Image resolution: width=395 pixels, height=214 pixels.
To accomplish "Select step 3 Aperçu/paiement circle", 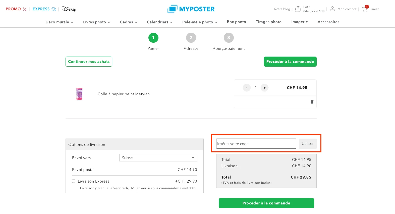I will pyautogui.click(x=229, y=38).
